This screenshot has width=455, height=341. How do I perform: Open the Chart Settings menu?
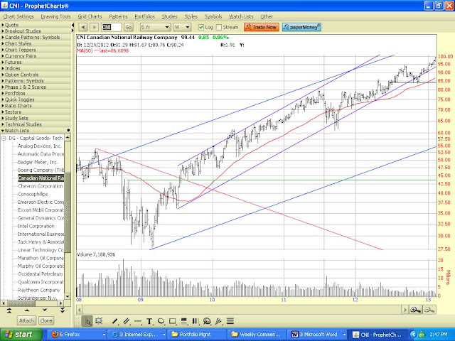tap(18, 16)
